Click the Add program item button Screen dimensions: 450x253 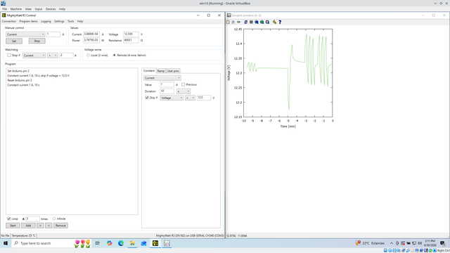tap(28, 226)
